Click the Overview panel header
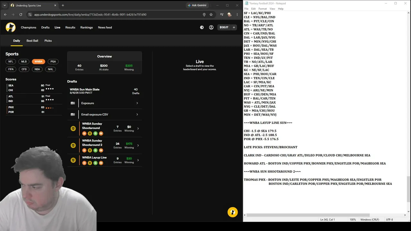This screenshot has height=231, width=411. pos(105,56)
